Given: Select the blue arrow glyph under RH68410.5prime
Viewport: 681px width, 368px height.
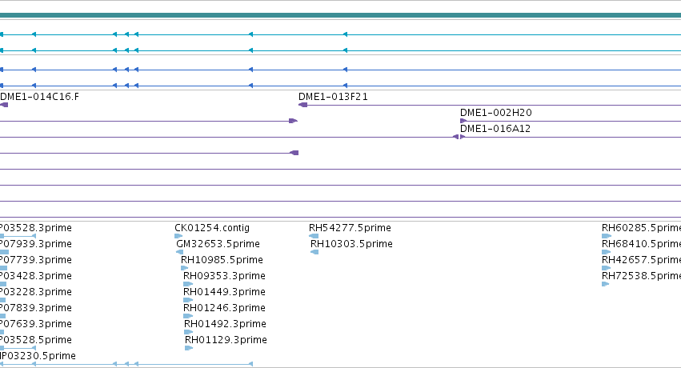Looking at the screenshot, I should [607, 252].
